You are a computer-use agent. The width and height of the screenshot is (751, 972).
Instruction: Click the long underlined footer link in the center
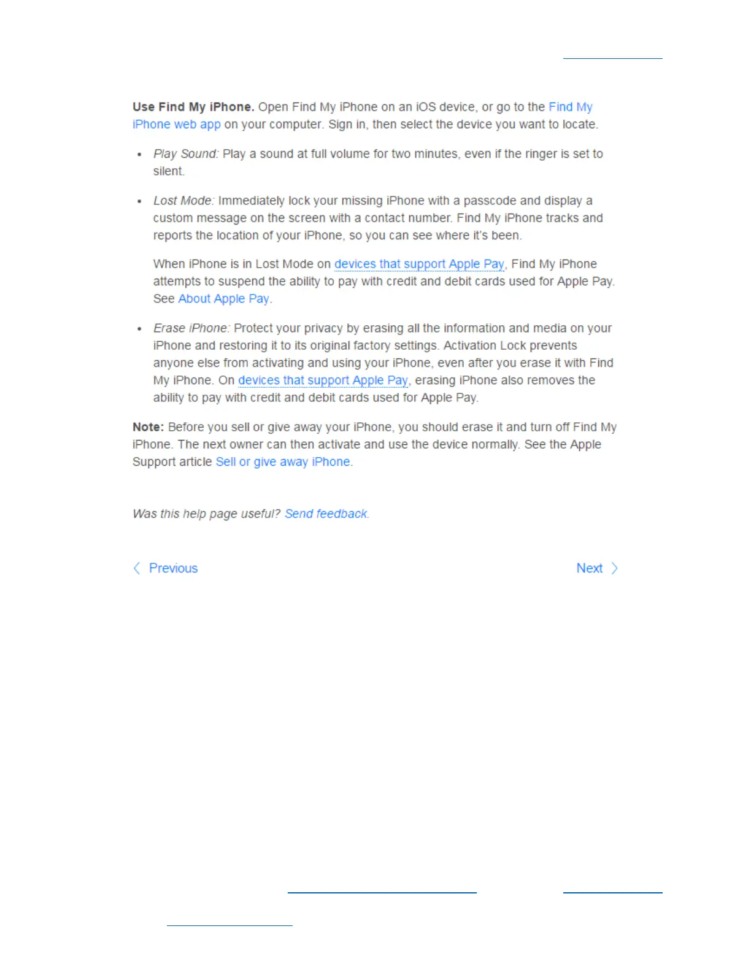pyautogui.click(x=382, y=892)
